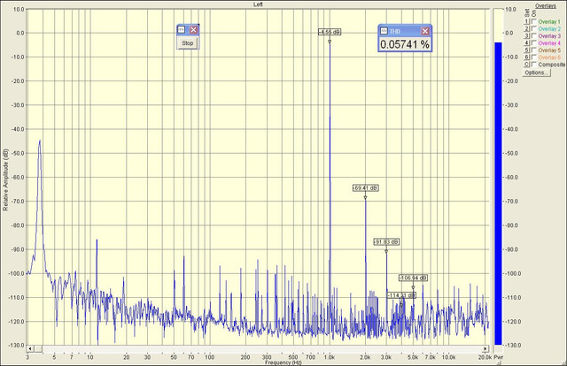This screenshot has height=366, width=567.
Task: Click the magenta Overlay 4 label
Action: 549,43
